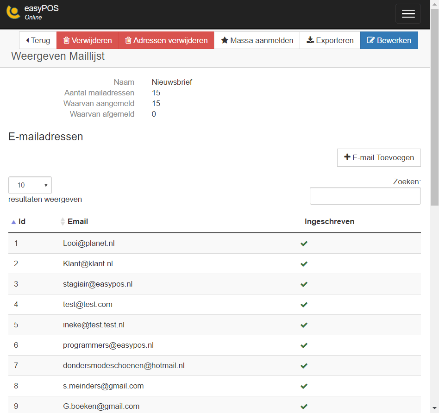Open the hamburger navigation menu
Image resolution: width=439 pixels, height=413 pixels.
(x=408, y=13)
